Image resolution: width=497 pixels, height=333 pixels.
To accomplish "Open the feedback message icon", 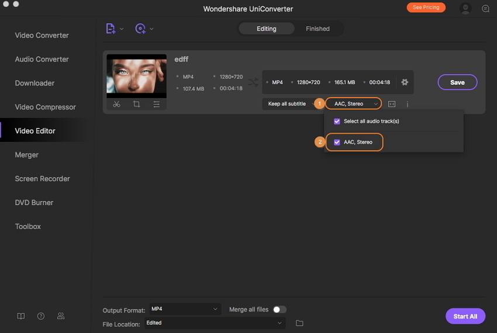I will coord(485,9).
